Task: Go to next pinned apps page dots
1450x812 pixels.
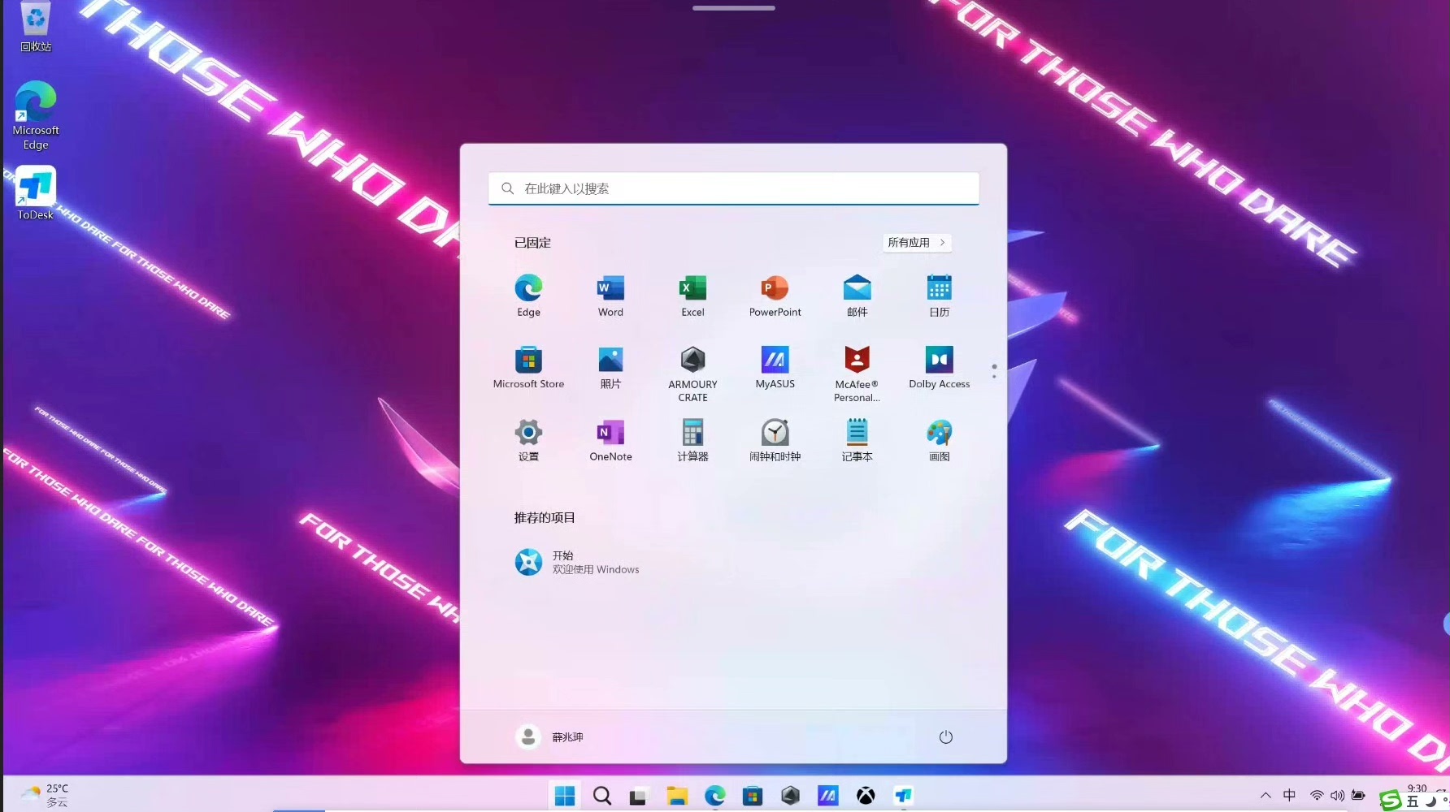Action: click(994, 371)
